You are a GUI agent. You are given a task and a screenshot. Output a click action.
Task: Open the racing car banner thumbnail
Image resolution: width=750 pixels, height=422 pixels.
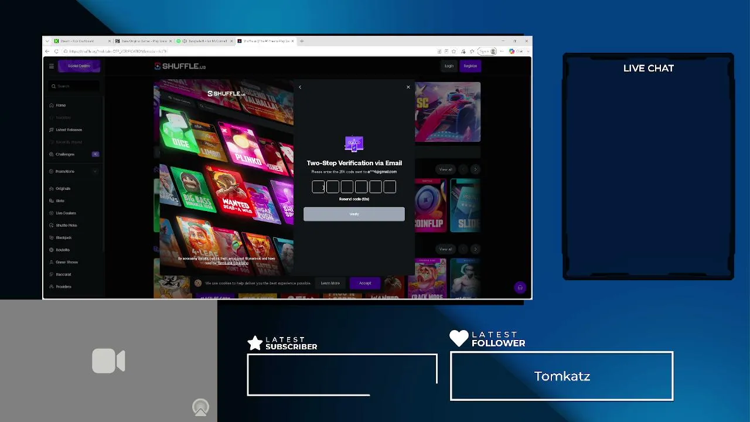(448, 112)
